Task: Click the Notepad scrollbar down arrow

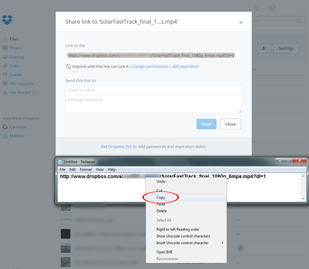Action: pos(303,199)
